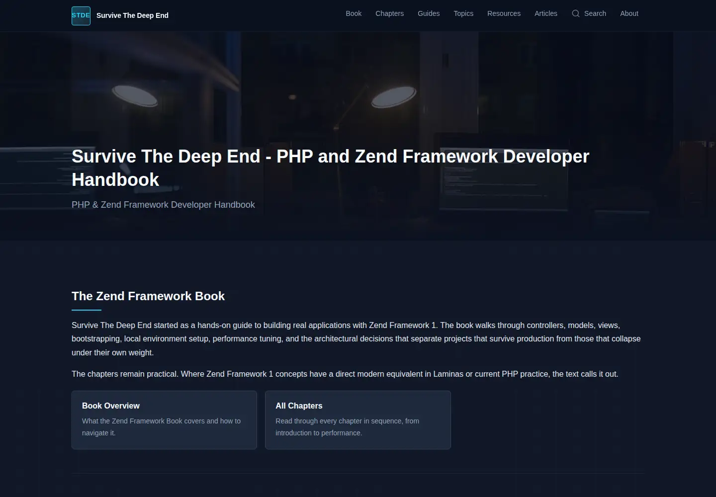
Task: Click the paragraph starting 'The chapters remain practical'
Action: coord(345,374)
